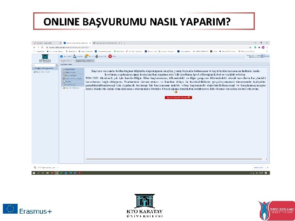Screen dimensions: 295x221
Task: Open the downloaded PDF file in the downloads bar
Action: (x=45, y=168)
